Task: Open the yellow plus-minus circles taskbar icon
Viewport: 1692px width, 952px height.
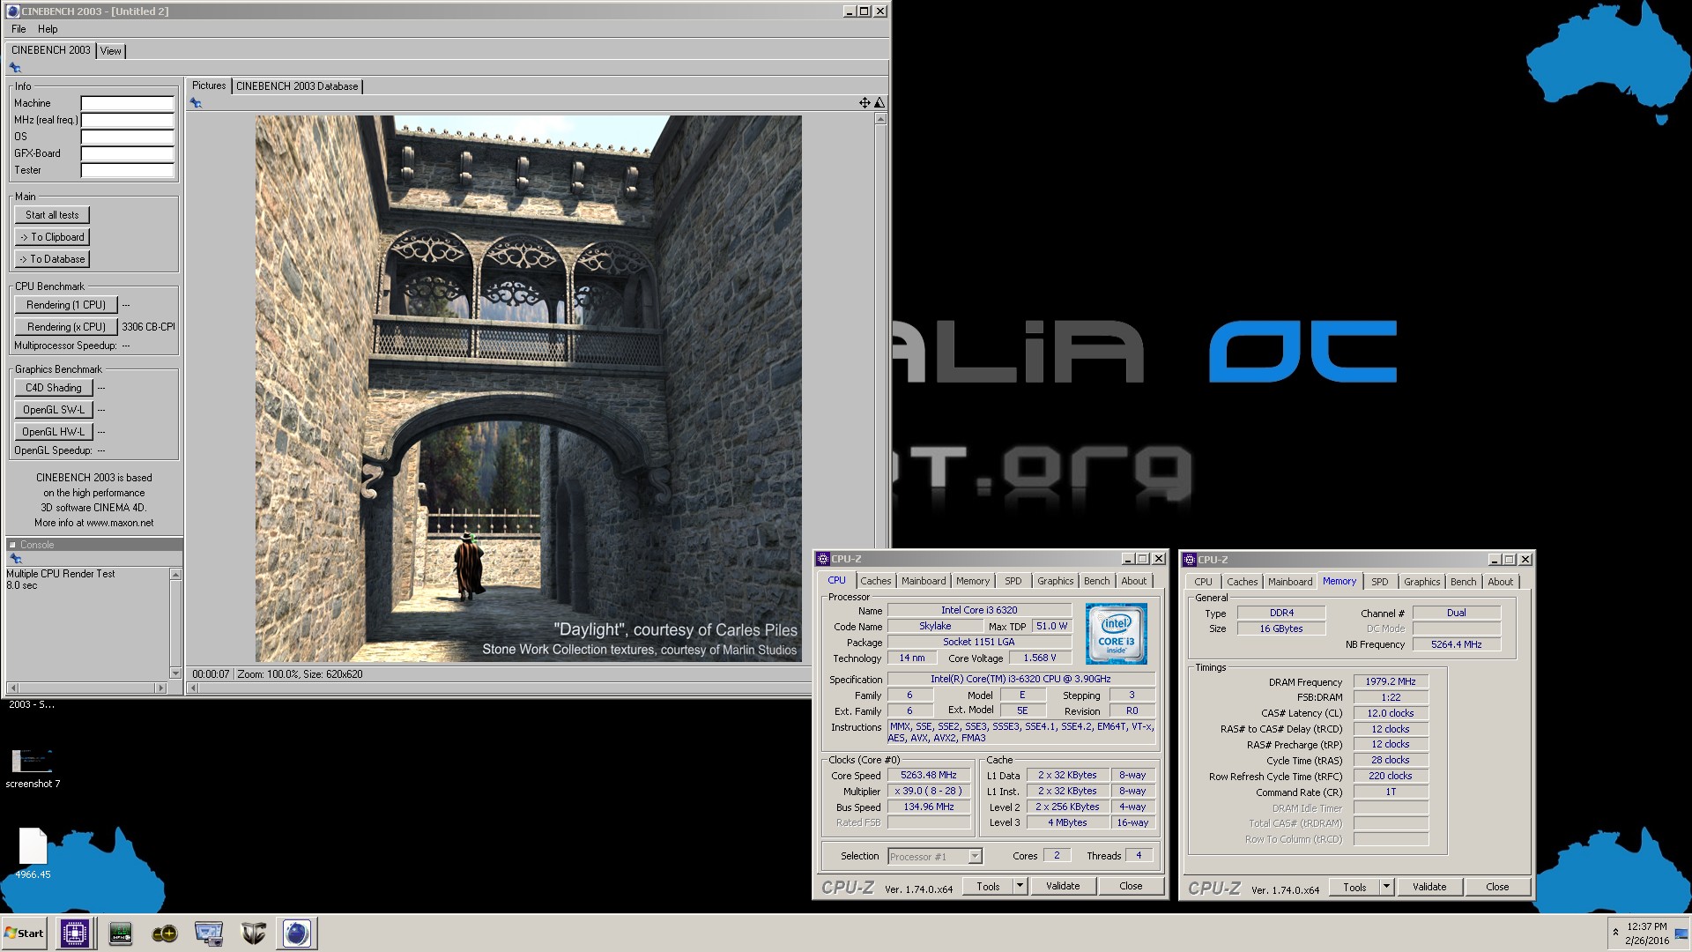Action: (165, 933)
